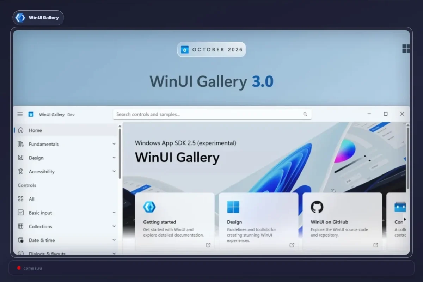Click the main content vertical scrollbar
The height and width of the screenshot is (282, 423).
tap(408, 158)
